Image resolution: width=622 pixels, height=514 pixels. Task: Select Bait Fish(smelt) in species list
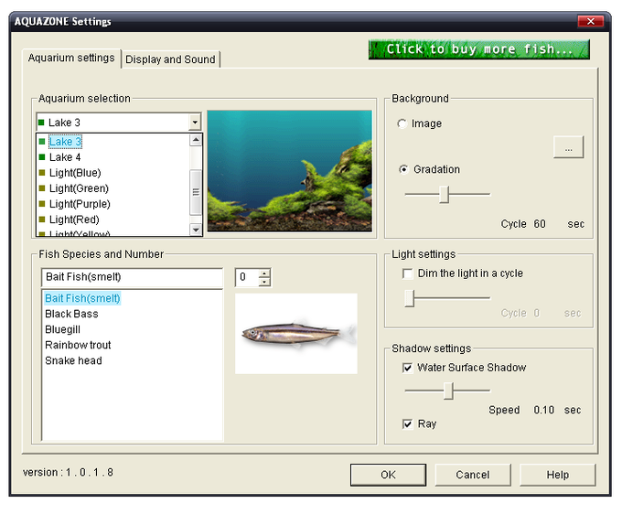(82, 298)
